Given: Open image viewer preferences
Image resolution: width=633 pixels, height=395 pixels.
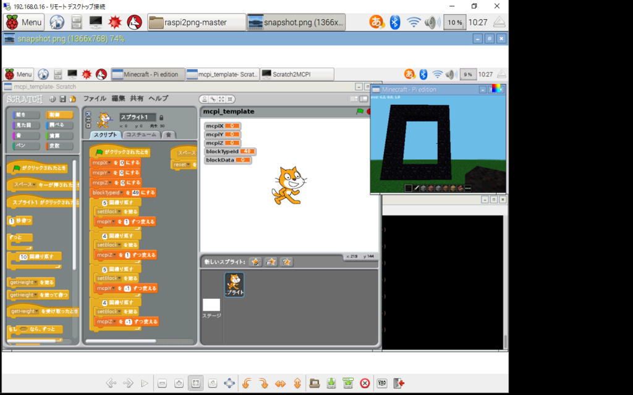Looking at the screenshot, I should click(x=382, y=383).
